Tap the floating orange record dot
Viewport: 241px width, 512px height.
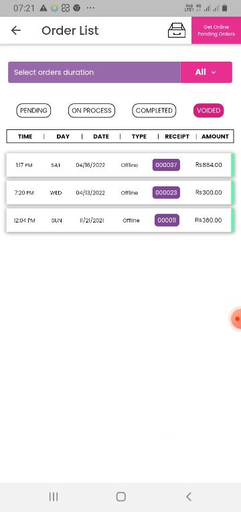(x=237, y=319)
